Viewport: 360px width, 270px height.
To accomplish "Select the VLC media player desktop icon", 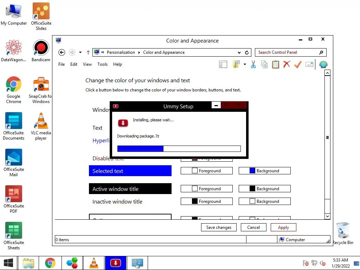I will (x=41, y=127).
